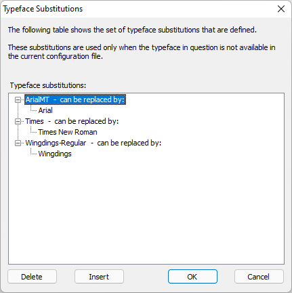The width and height of the screenshot is (292, 293).
Task: Collapse the ArialMT substitution node
Action: click(18, 99)
